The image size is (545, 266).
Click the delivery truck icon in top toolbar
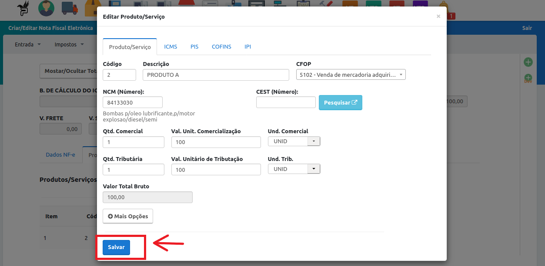tap(70, 7)
